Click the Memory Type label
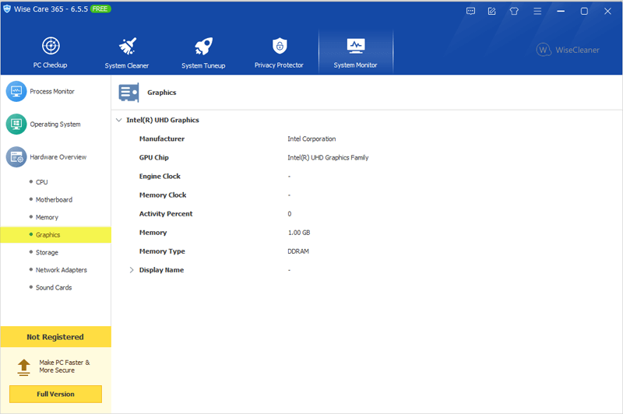The width and height of the screenshot is (623, 414). (162, 251)
